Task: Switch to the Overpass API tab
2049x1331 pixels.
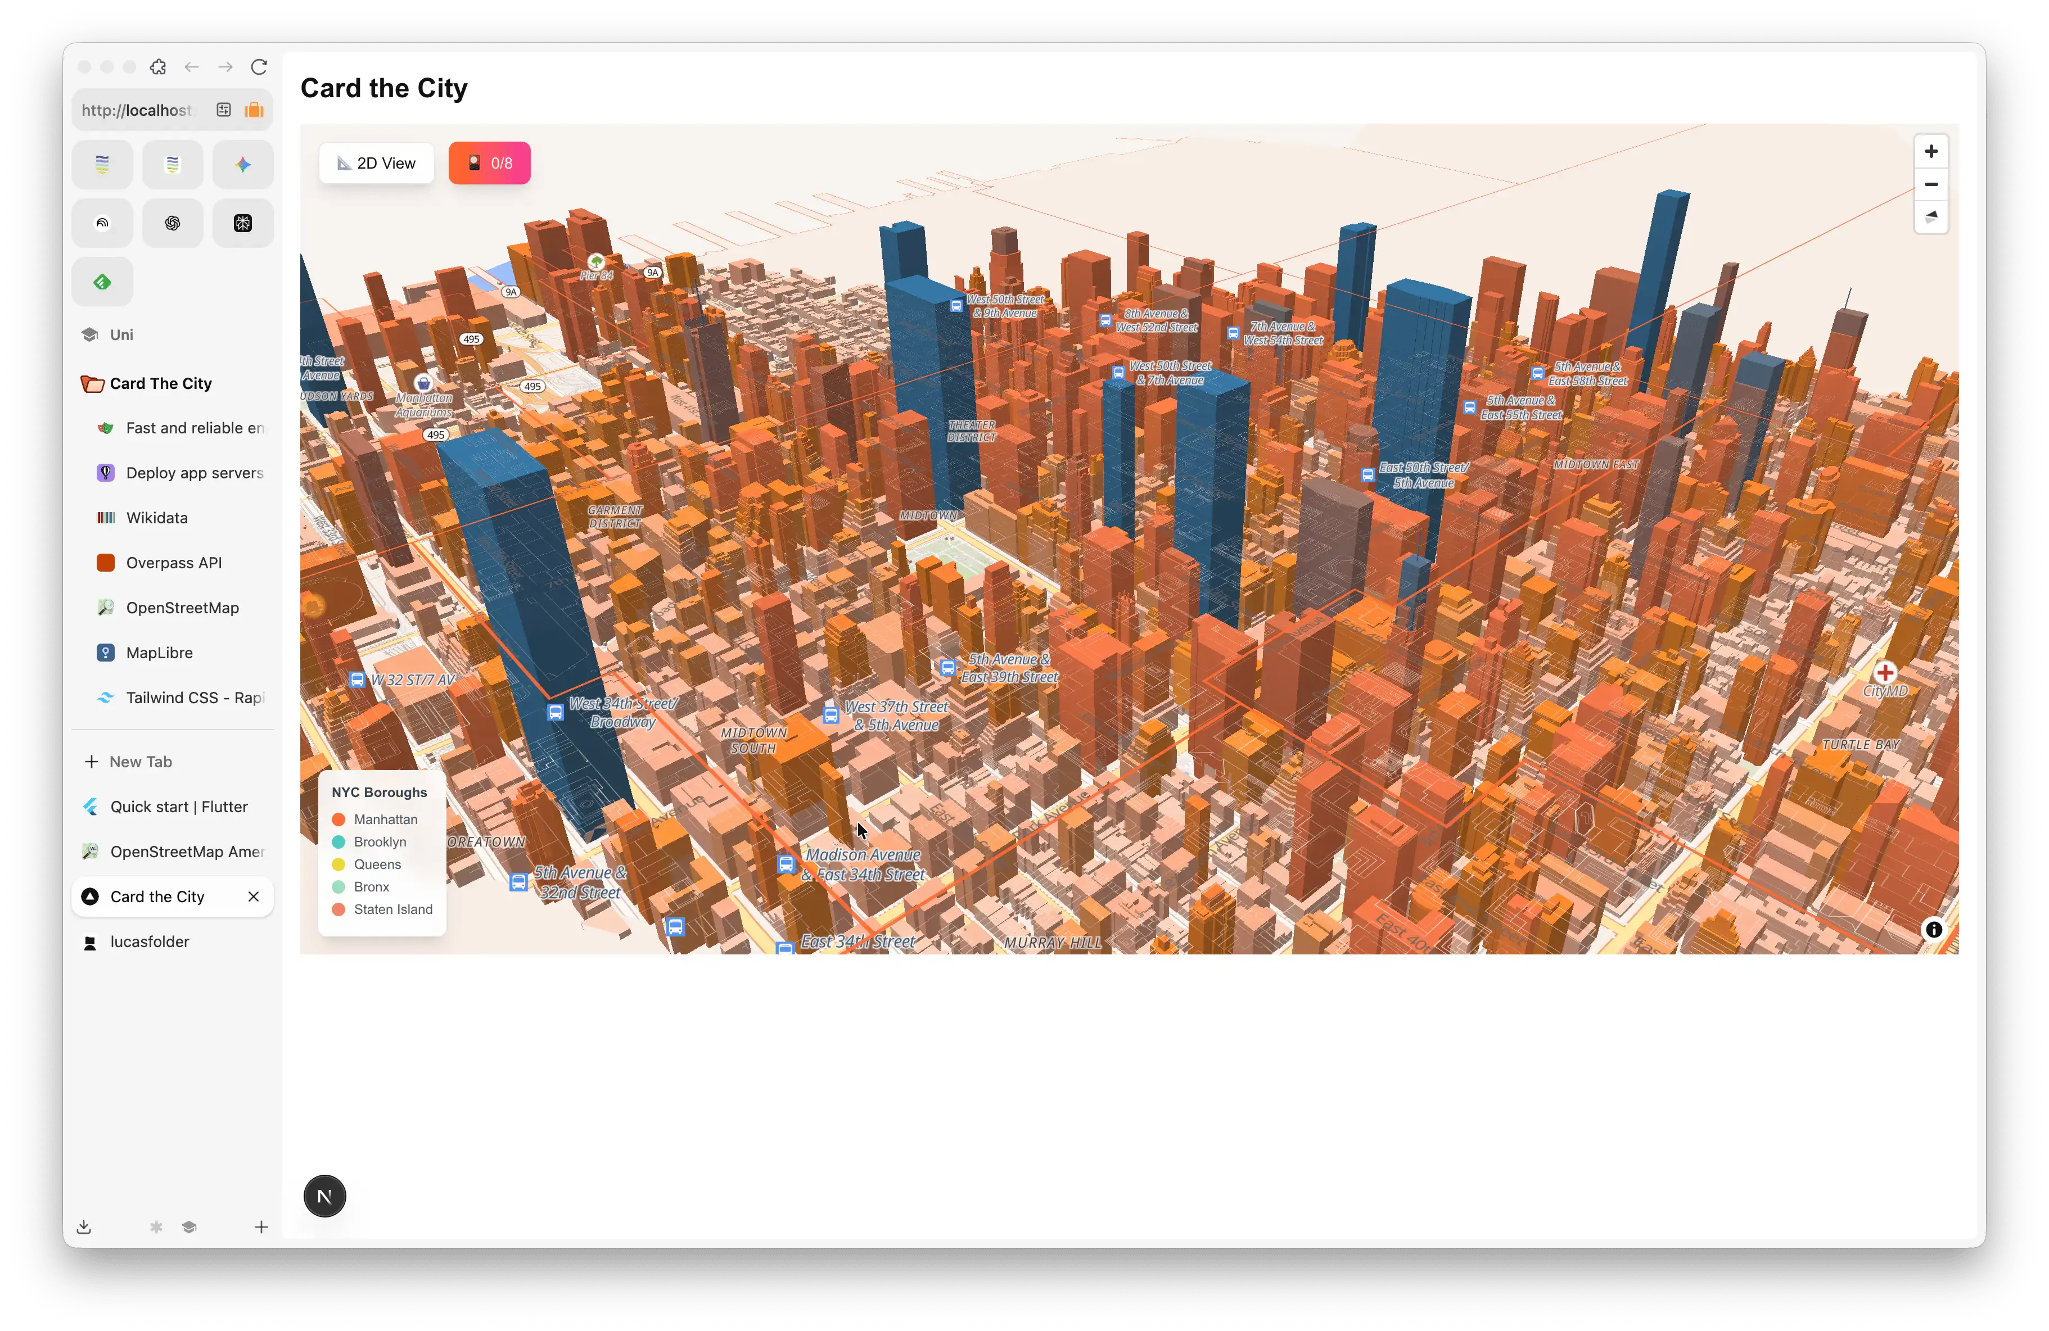Action: tap(174, 563)
